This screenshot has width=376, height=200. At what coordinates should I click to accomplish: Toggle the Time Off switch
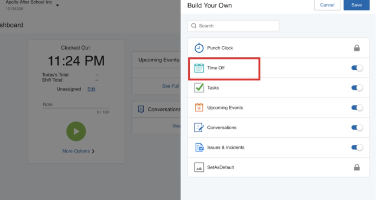[357, 68]
